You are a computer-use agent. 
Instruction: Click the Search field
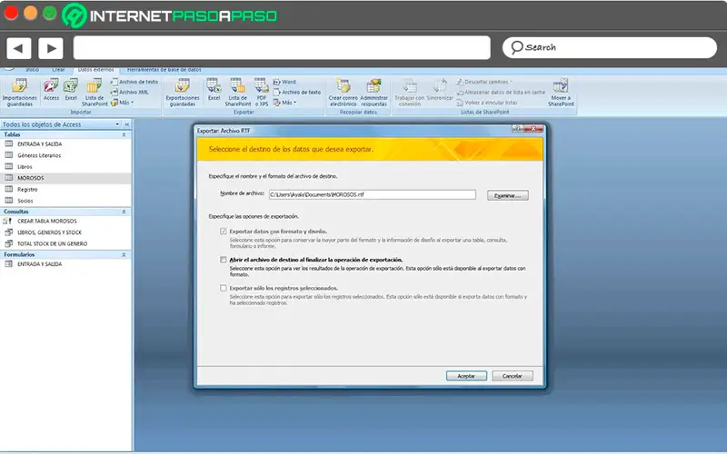[x=610, y=48]
